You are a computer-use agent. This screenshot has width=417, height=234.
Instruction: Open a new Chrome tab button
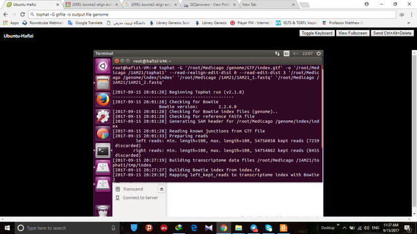304,5
